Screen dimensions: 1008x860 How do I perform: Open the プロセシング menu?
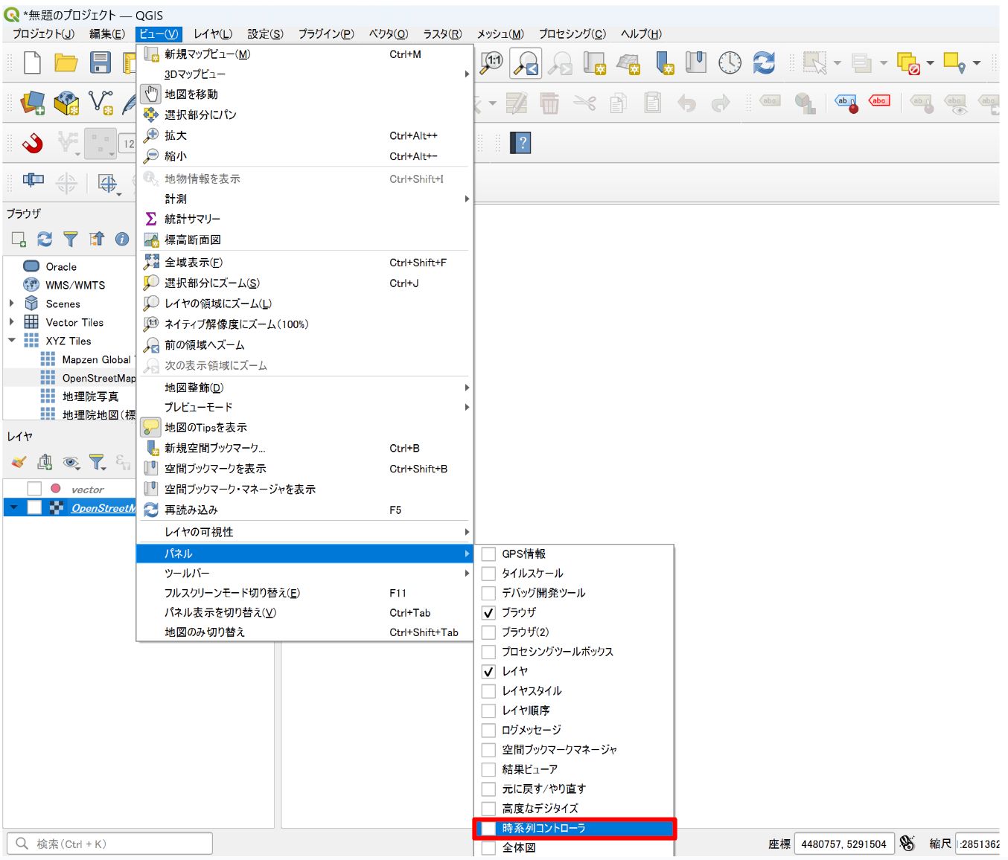572,33
